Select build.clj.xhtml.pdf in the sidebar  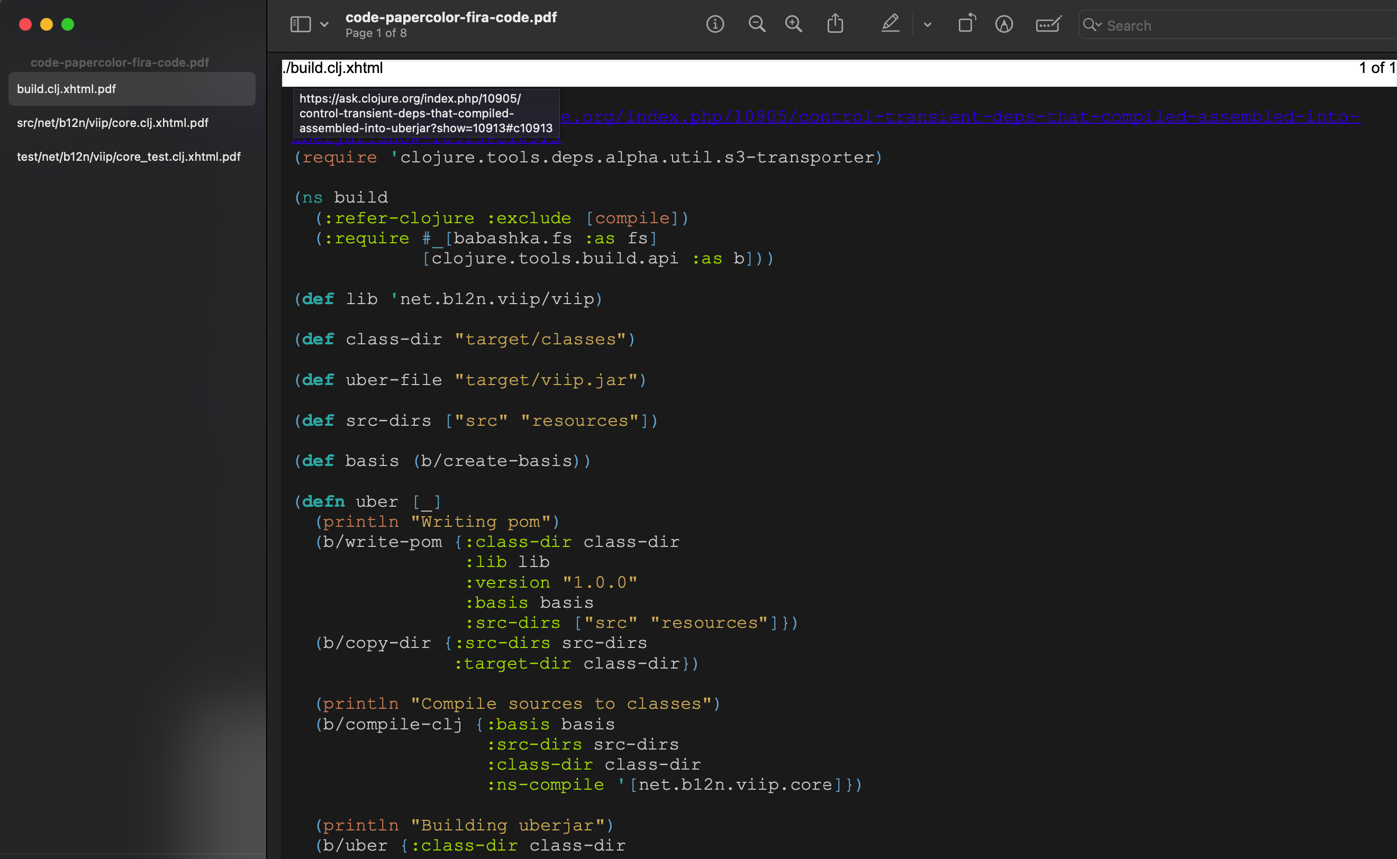[132, 89]
